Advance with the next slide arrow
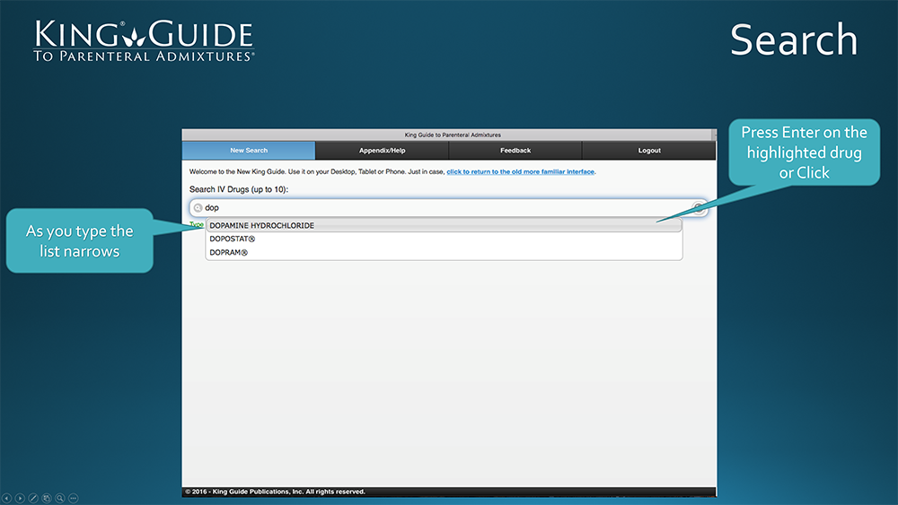 20,499
